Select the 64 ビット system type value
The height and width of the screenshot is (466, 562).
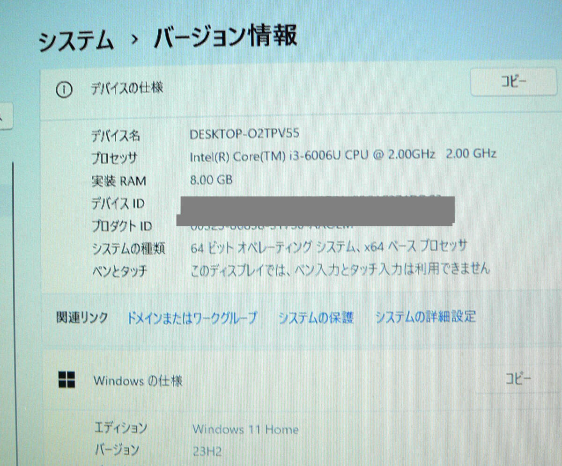point(329,246)
